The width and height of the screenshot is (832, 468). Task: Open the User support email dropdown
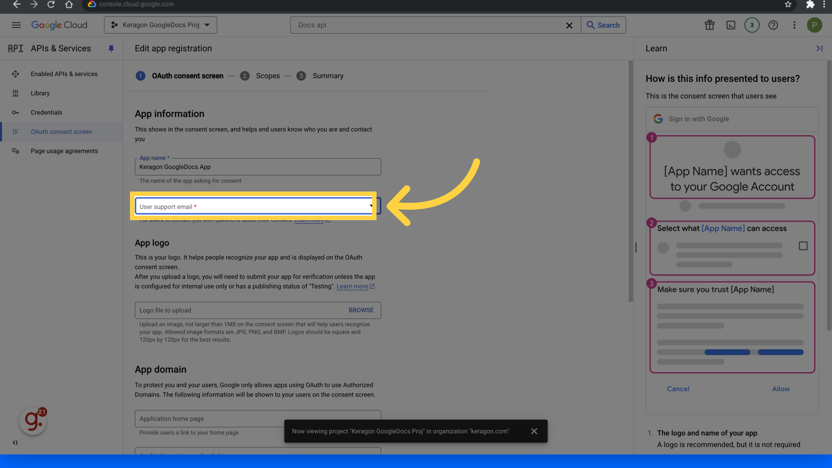tap(258, 206)
